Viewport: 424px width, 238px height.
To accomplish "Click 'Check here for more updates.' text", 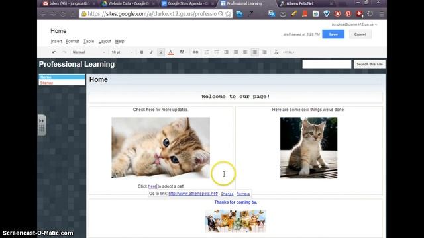I will pos(160,110).
